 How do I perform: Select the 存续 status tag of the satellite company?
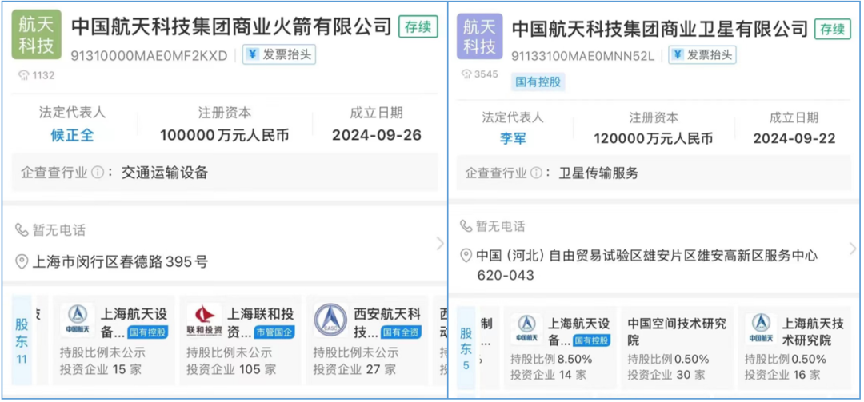click(x=833, y=28)
